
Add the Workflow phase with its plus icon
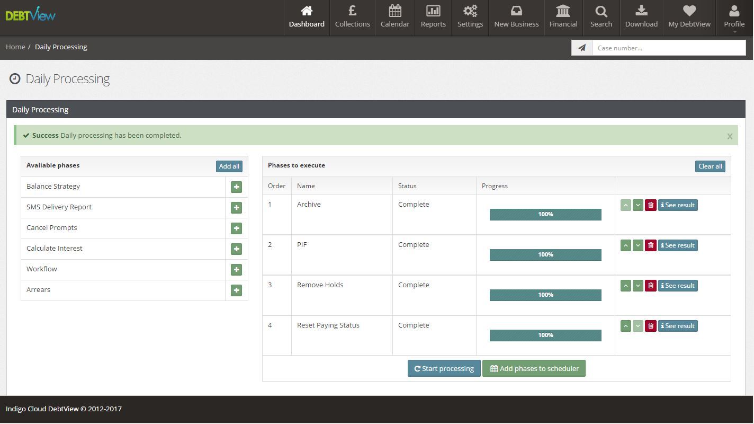pyautogui.click(x=236, y=270)
